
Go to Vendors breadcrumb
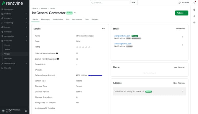coord(44,8)
